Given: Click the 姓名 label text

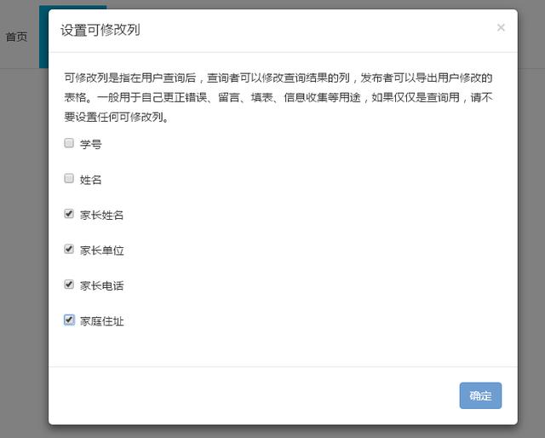Looking at the screenshot, I should point(91,180).
